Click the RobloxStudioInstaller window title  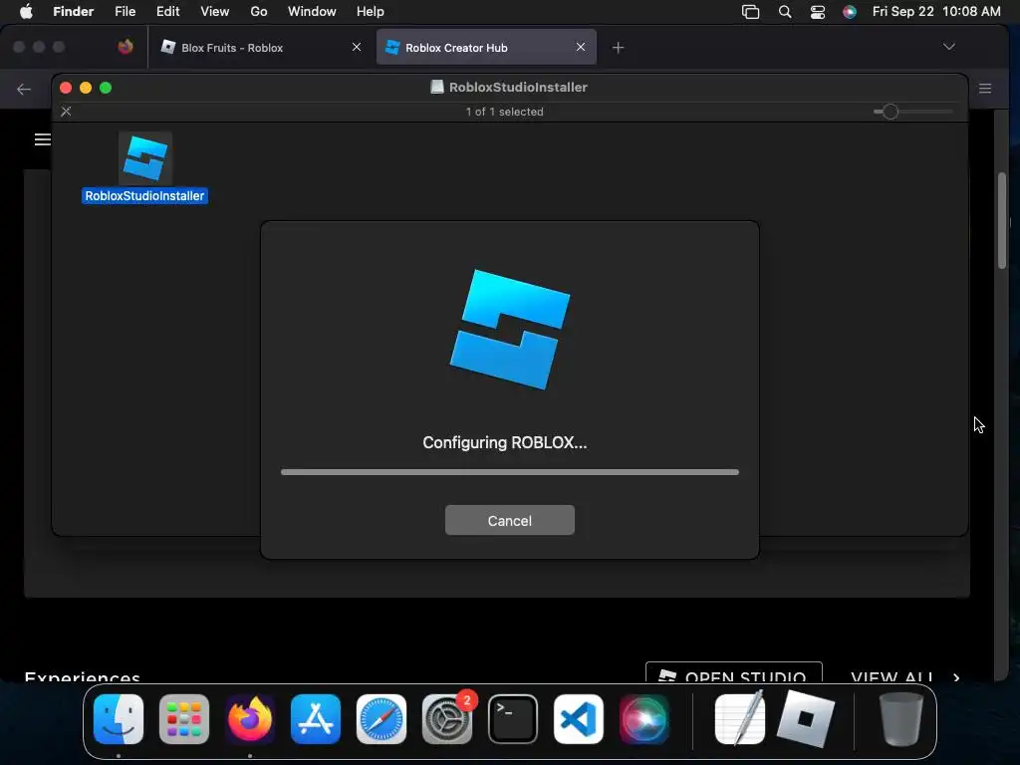click(518, 88)
